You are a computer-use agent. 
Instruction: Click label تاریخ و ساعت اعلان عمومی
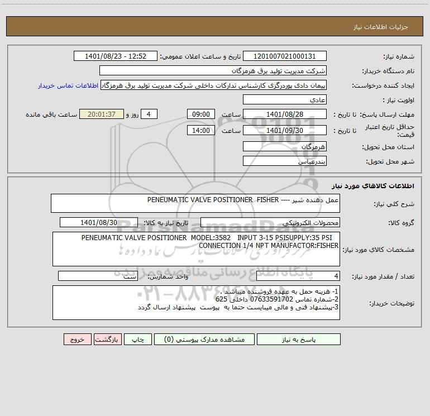tap(200, 56)
